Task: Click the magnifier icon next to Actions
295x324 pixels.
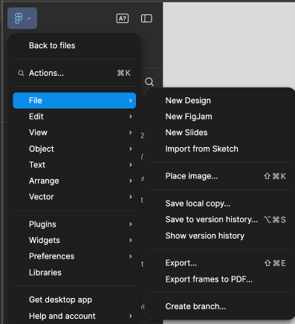Action: pos(21,73)
